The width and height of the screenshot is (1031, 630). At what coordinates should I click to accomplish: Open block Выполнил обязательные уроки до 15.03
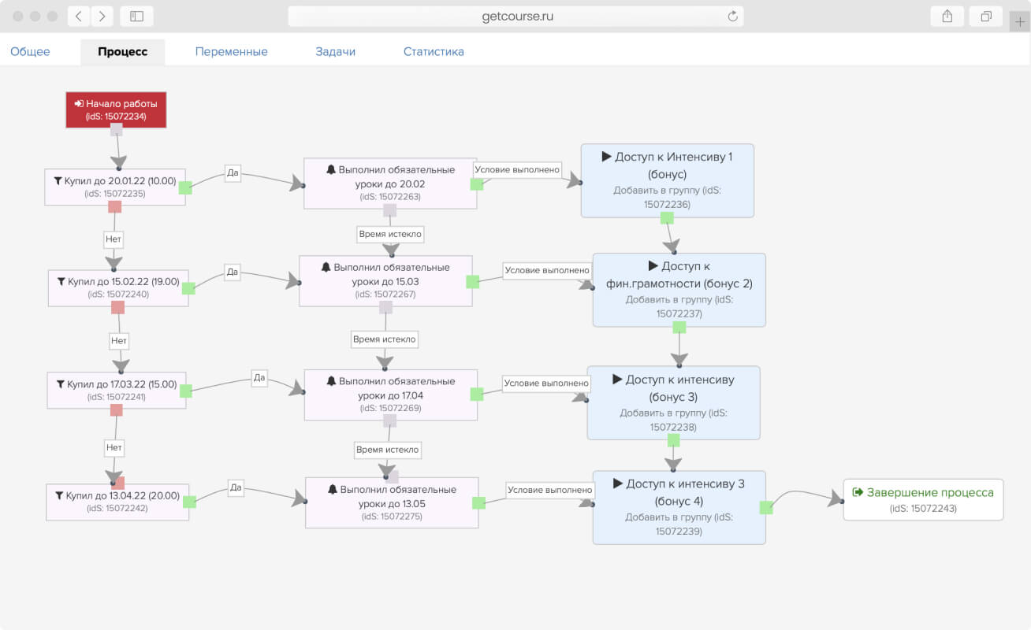[385, 281]
